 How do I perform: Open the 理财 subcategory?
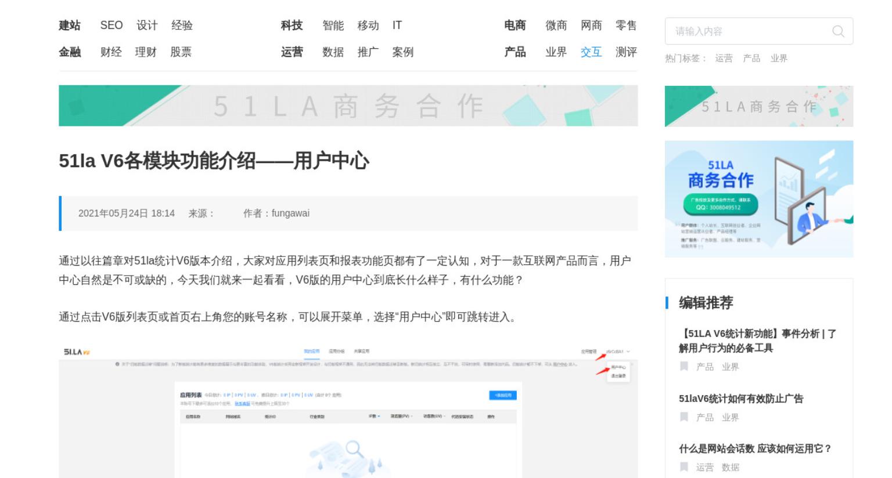click(x=146, y=52)
